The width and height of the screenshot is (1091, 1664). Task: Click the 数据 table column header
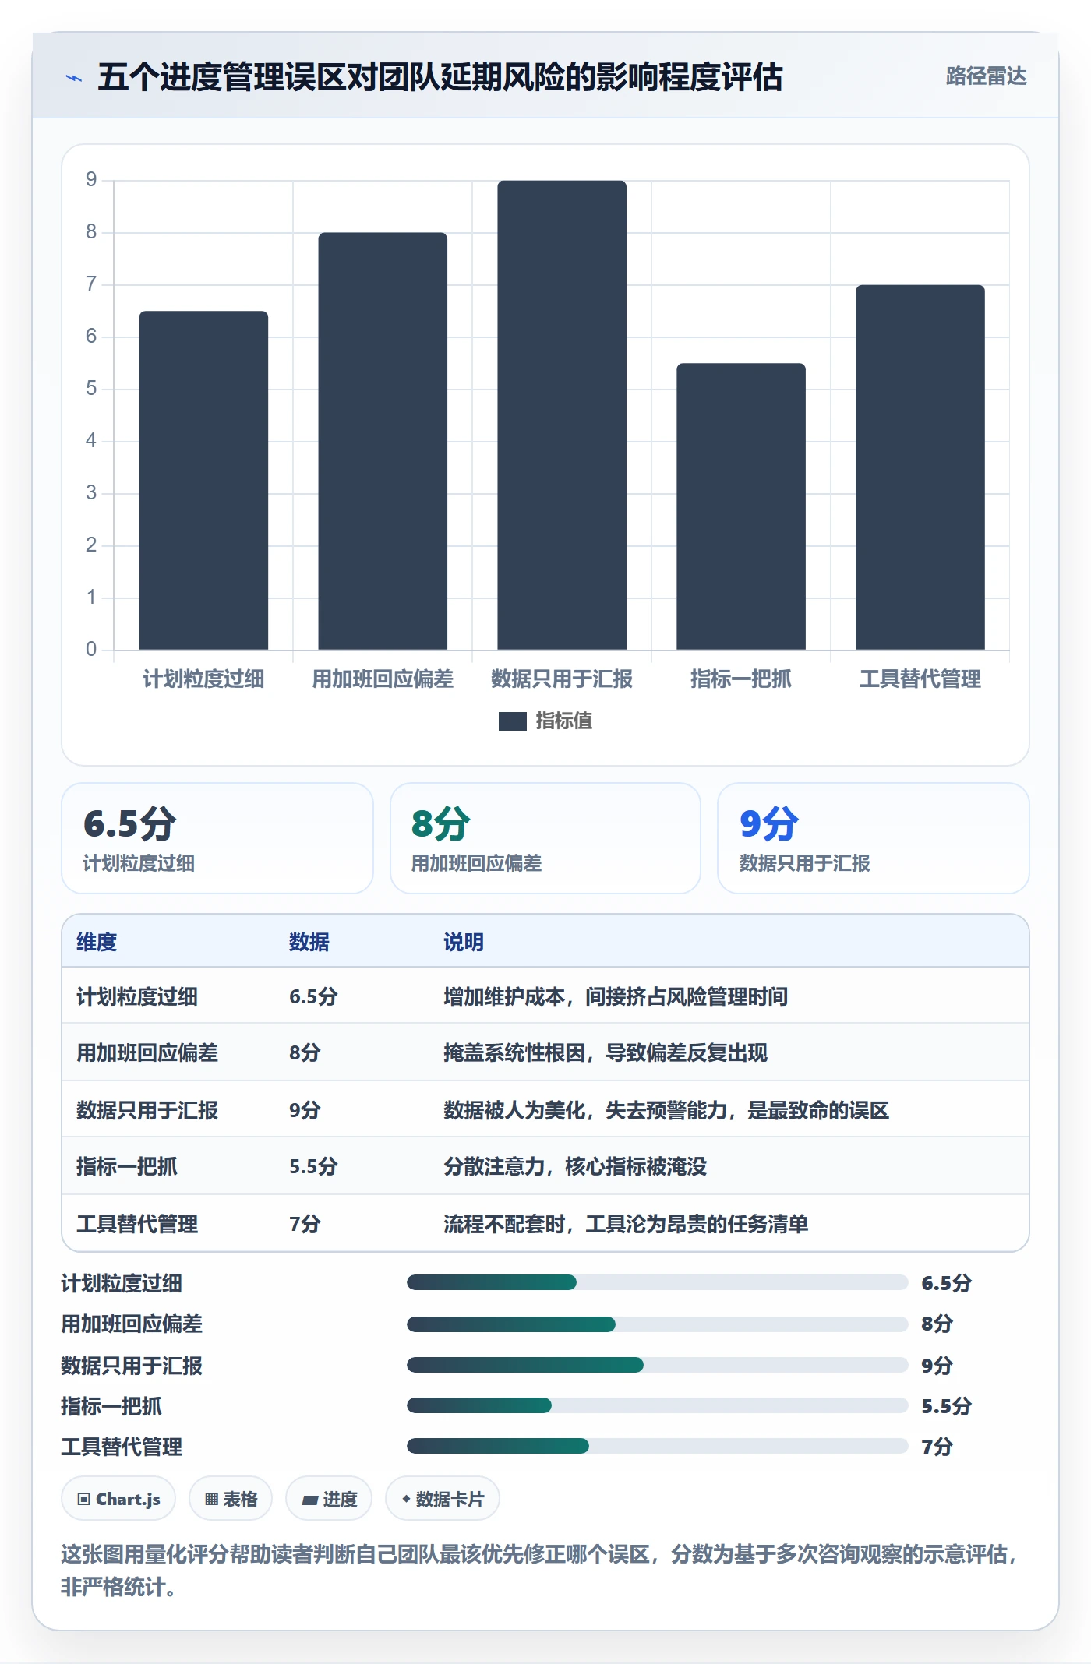pyautogui.click(x=309, y=943)
